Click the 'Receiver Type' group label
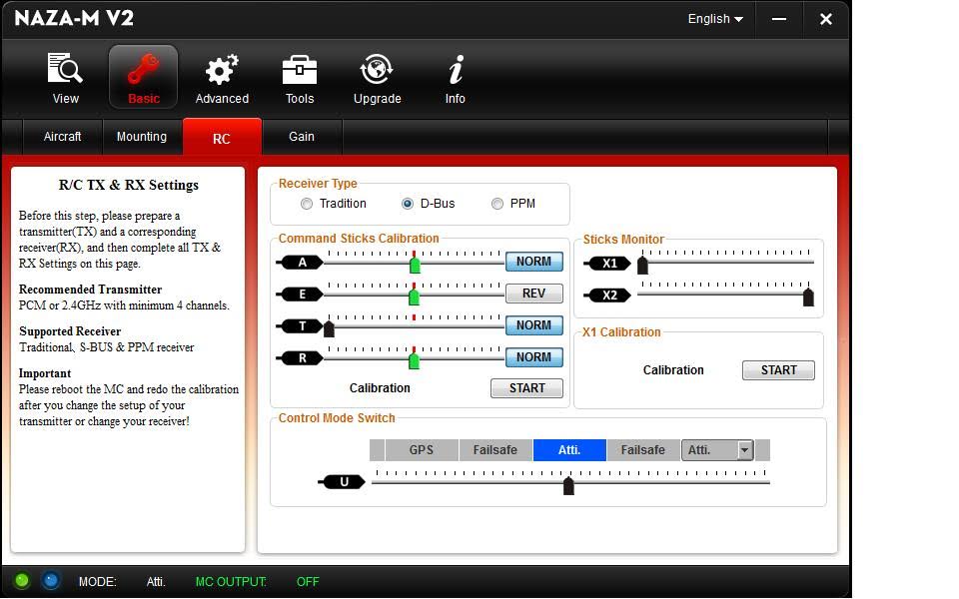Viewport: 959px width, 599px height. (318, 184)
